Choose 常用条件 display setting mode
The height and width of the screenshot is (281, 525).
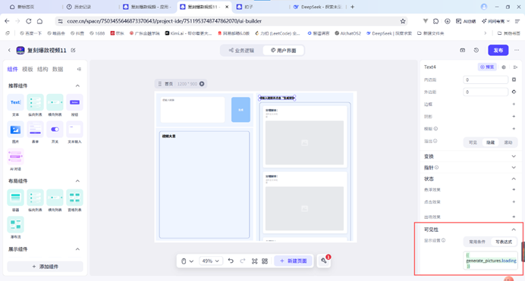477,242
